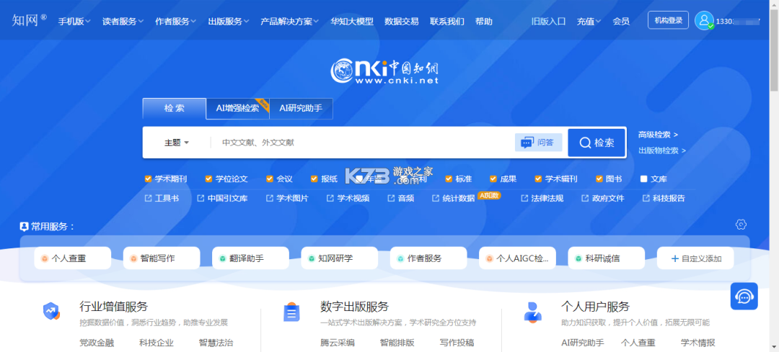
Task: Open 翻译助手 service shortcut
Action: pos(250,258)
